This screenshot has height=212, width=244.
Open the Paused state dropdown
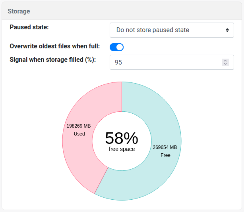(171, 30)
